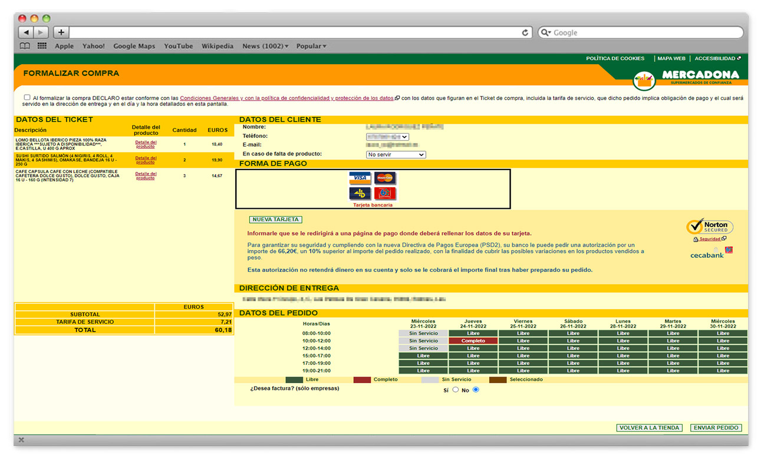This screenshot has height=459, width=764.
Task: Submit with the Enviar Pedido button
Action: (716, 428)
